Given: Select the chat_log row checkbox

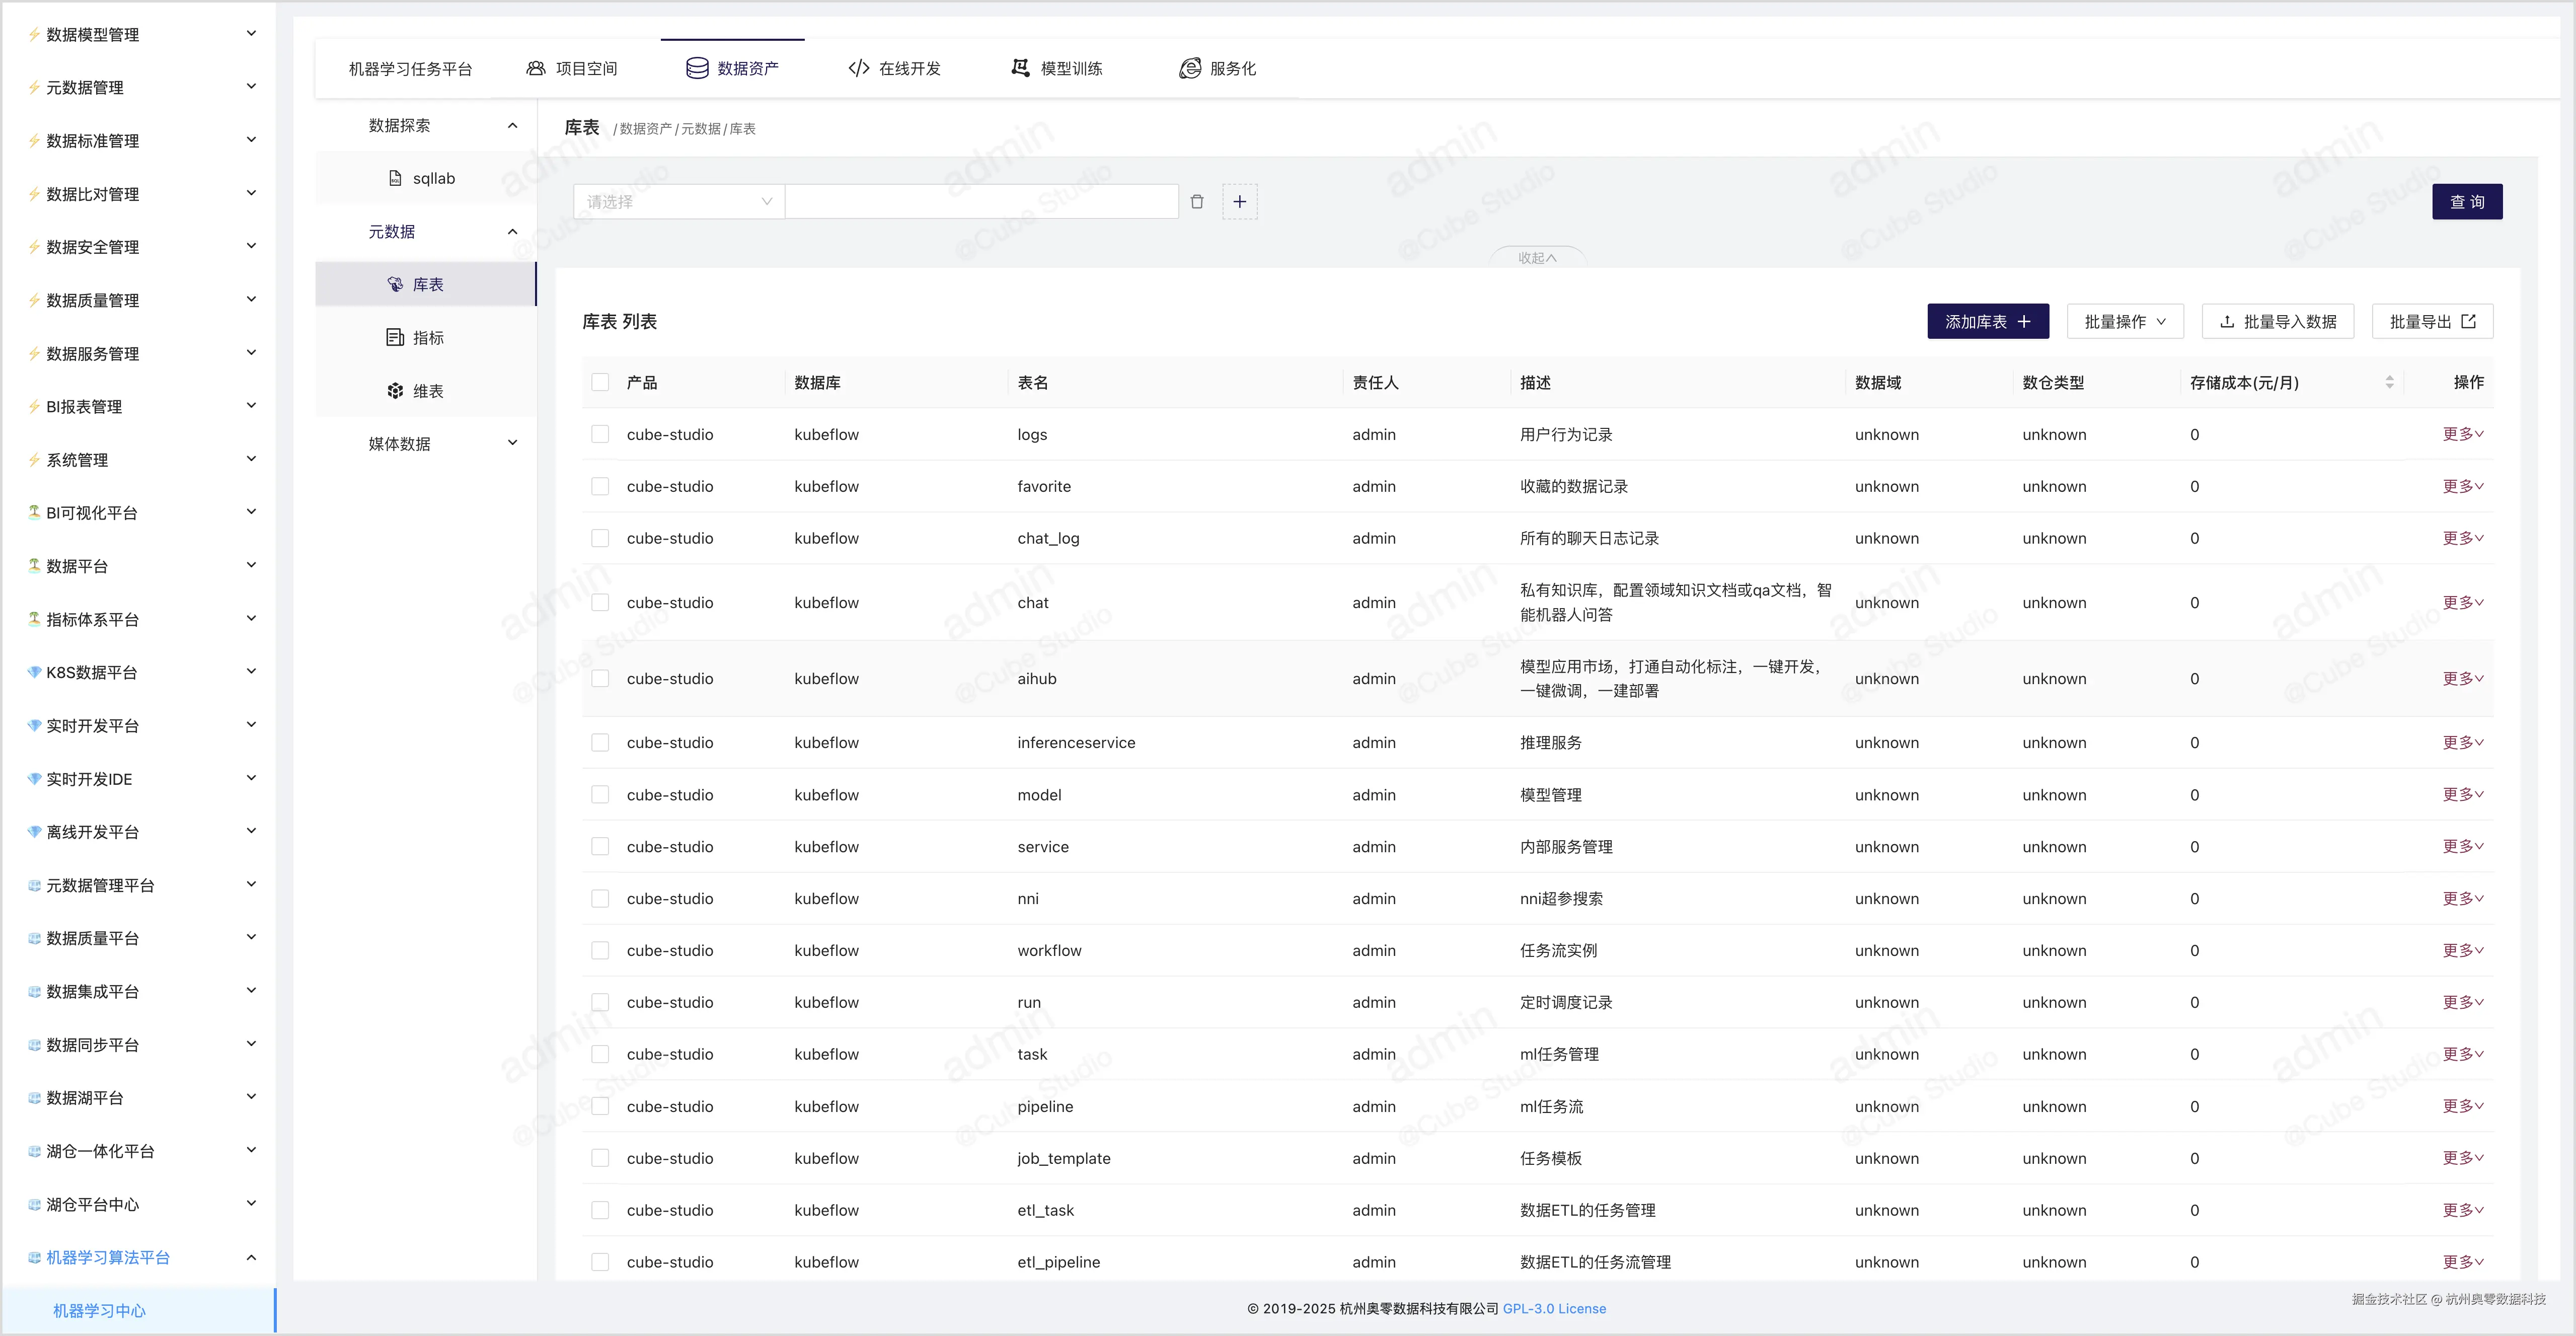Looking at the screenshot, I should tap(600, 538).
